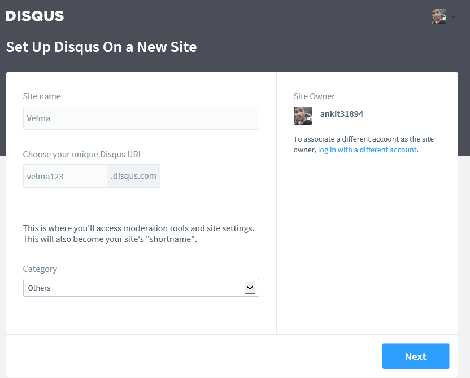
Task: Click the Site Owner heading
Action: (314, 96)
